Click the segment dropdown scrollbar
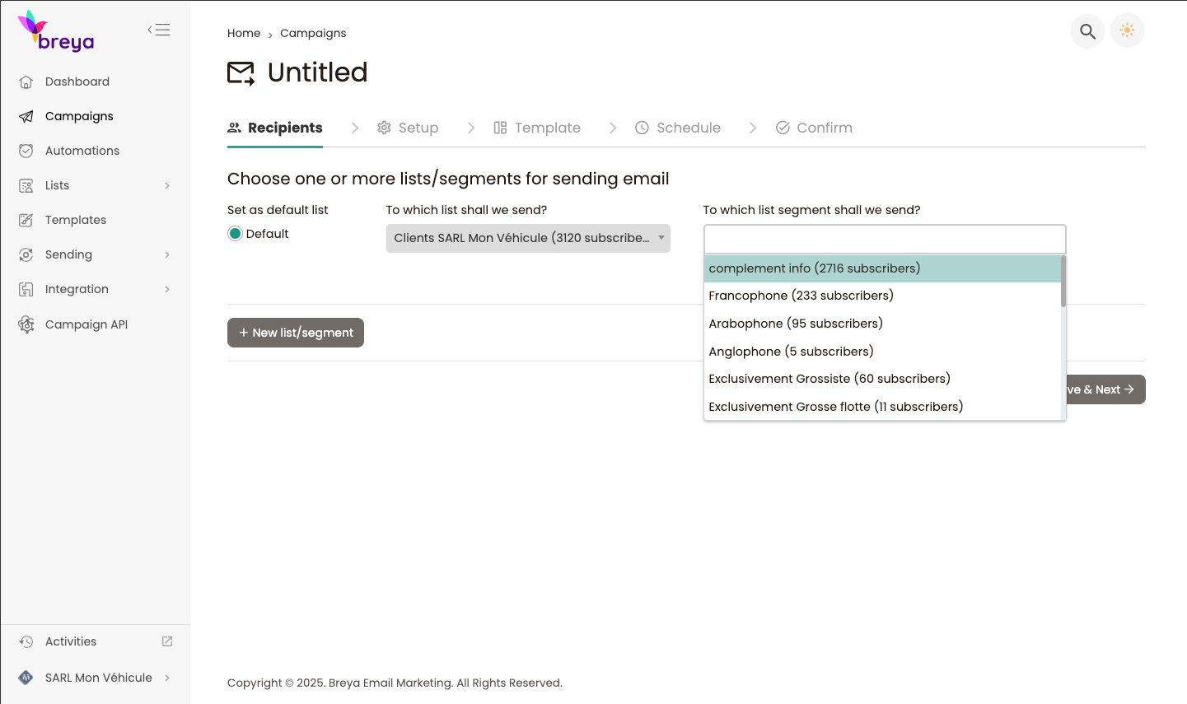 coord(1063,282)
